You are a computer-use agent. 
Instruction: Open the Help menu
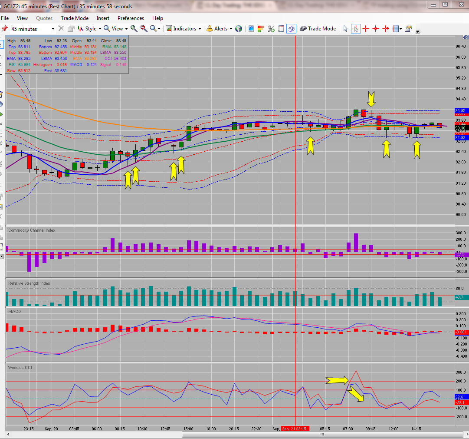(x=157, y=18)
